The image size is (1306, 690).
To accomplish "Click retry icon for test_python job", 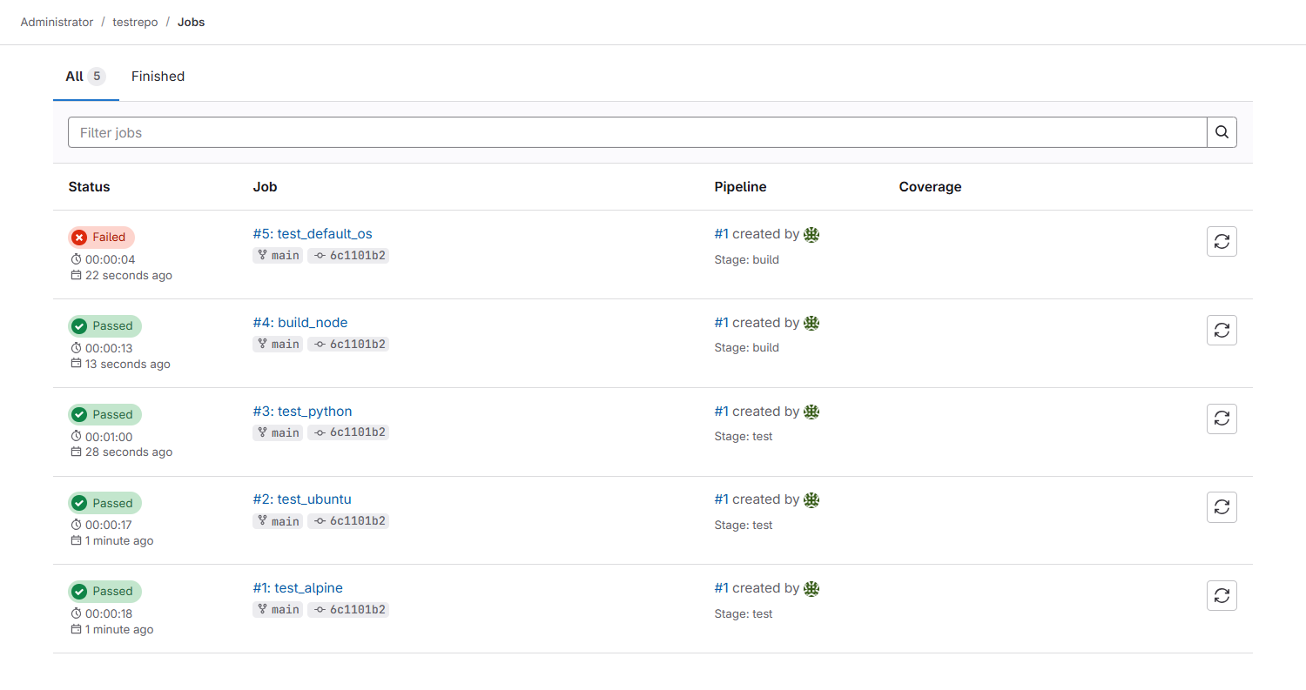I will coord(1222,419).
